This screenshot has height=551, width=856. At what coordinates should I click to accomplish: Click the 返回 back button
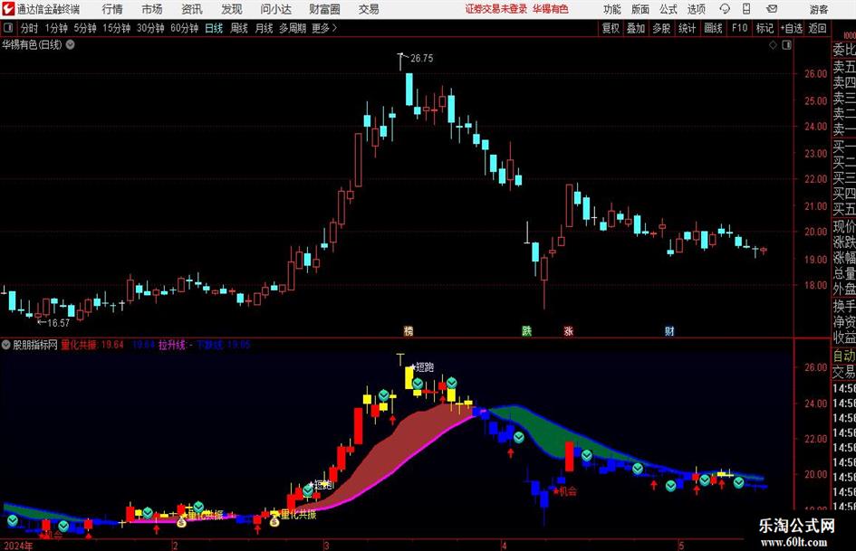[817, 28]
